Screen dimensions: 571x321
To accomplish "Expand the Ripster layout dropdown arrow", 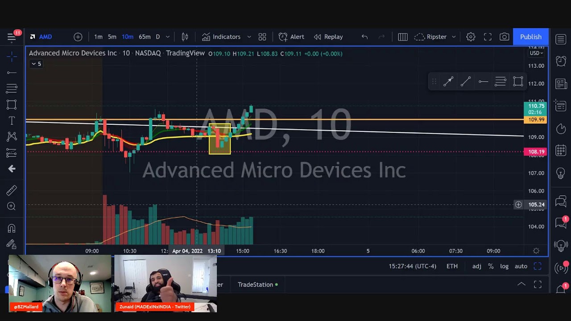I will click(x=454, y=37).
